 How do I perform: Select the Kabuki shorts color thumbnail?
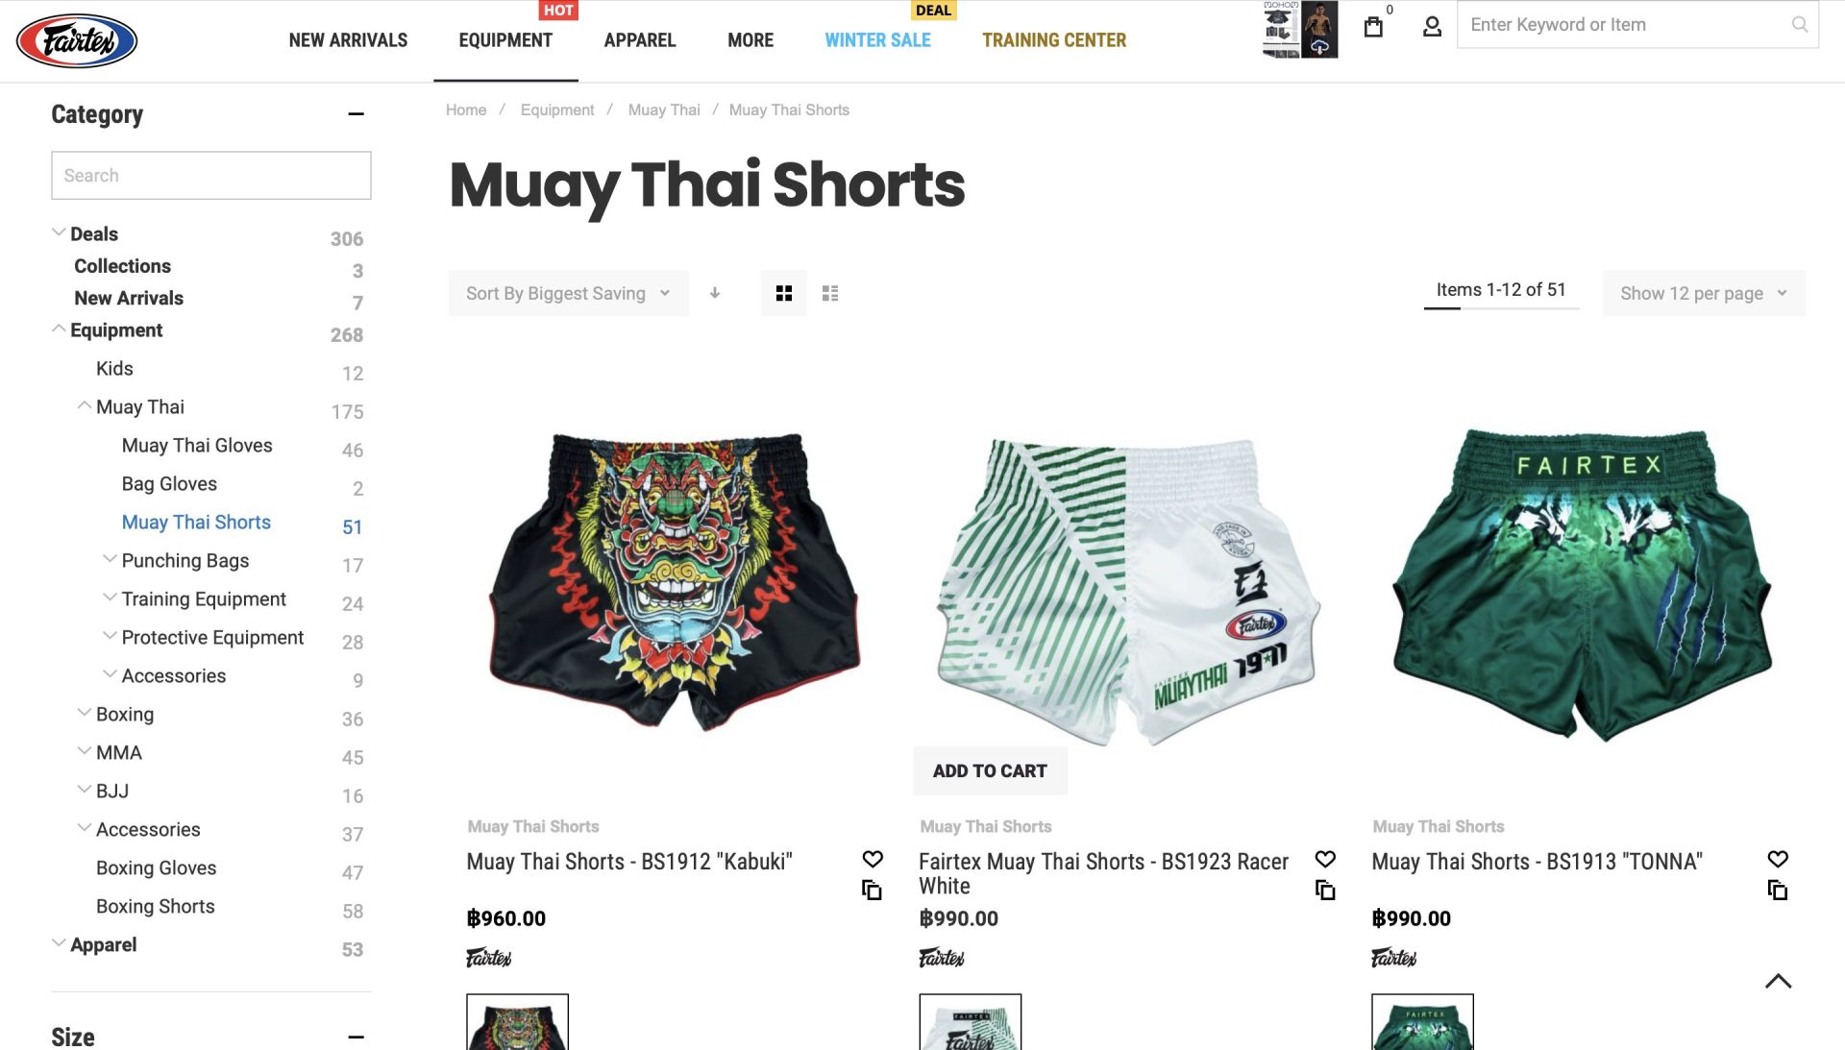coord(517,1022)
